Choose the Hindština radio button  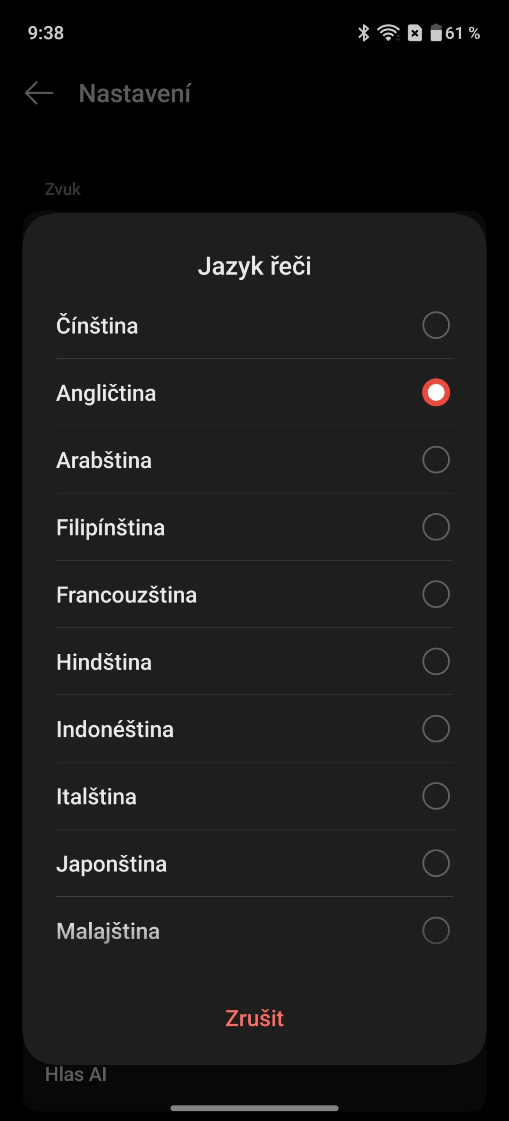pos(435,661)
